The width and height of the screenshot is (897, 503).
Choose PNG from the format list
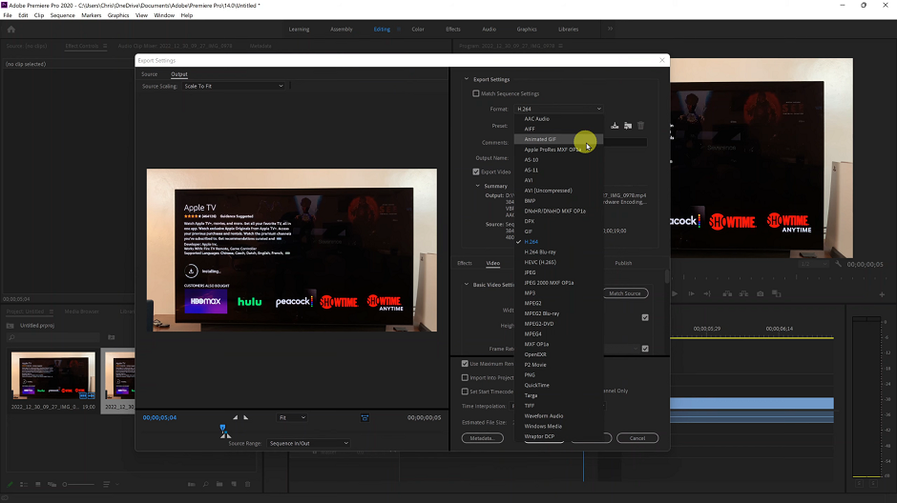pos(558,375)
